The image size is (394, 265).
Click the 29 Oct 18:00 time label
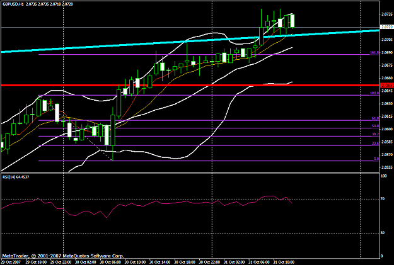point(36,262)
